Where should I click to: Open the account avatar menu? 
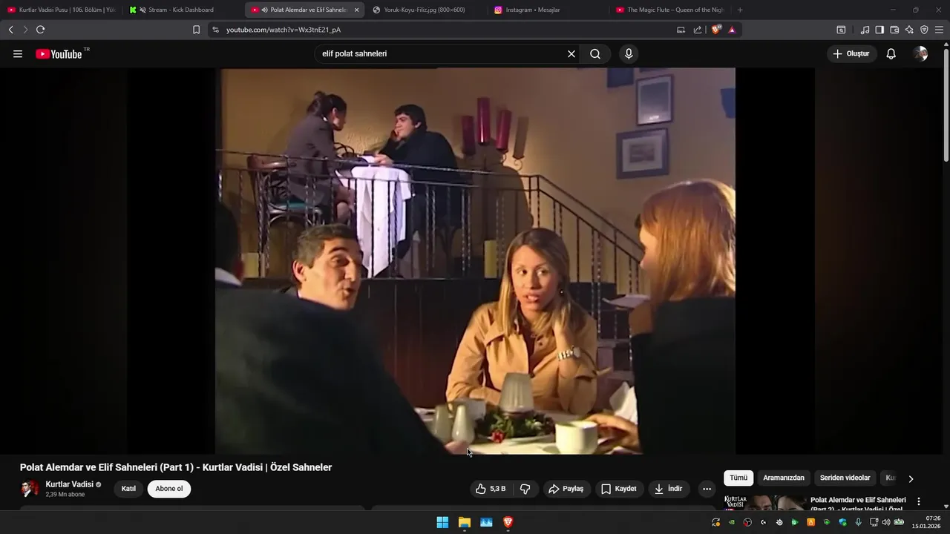tap(920, 54)
